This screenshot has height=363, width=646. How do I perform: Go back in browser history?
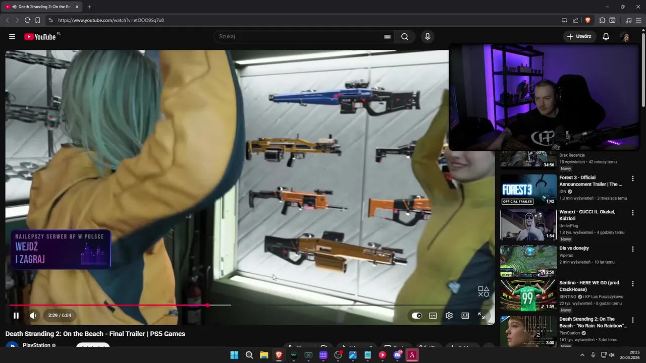(x=7, y=20)
